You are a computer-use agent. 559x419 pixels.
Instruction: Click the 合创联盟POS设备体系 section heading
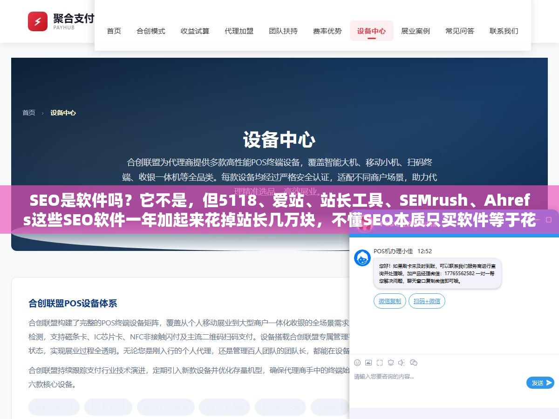pos(73,303)
